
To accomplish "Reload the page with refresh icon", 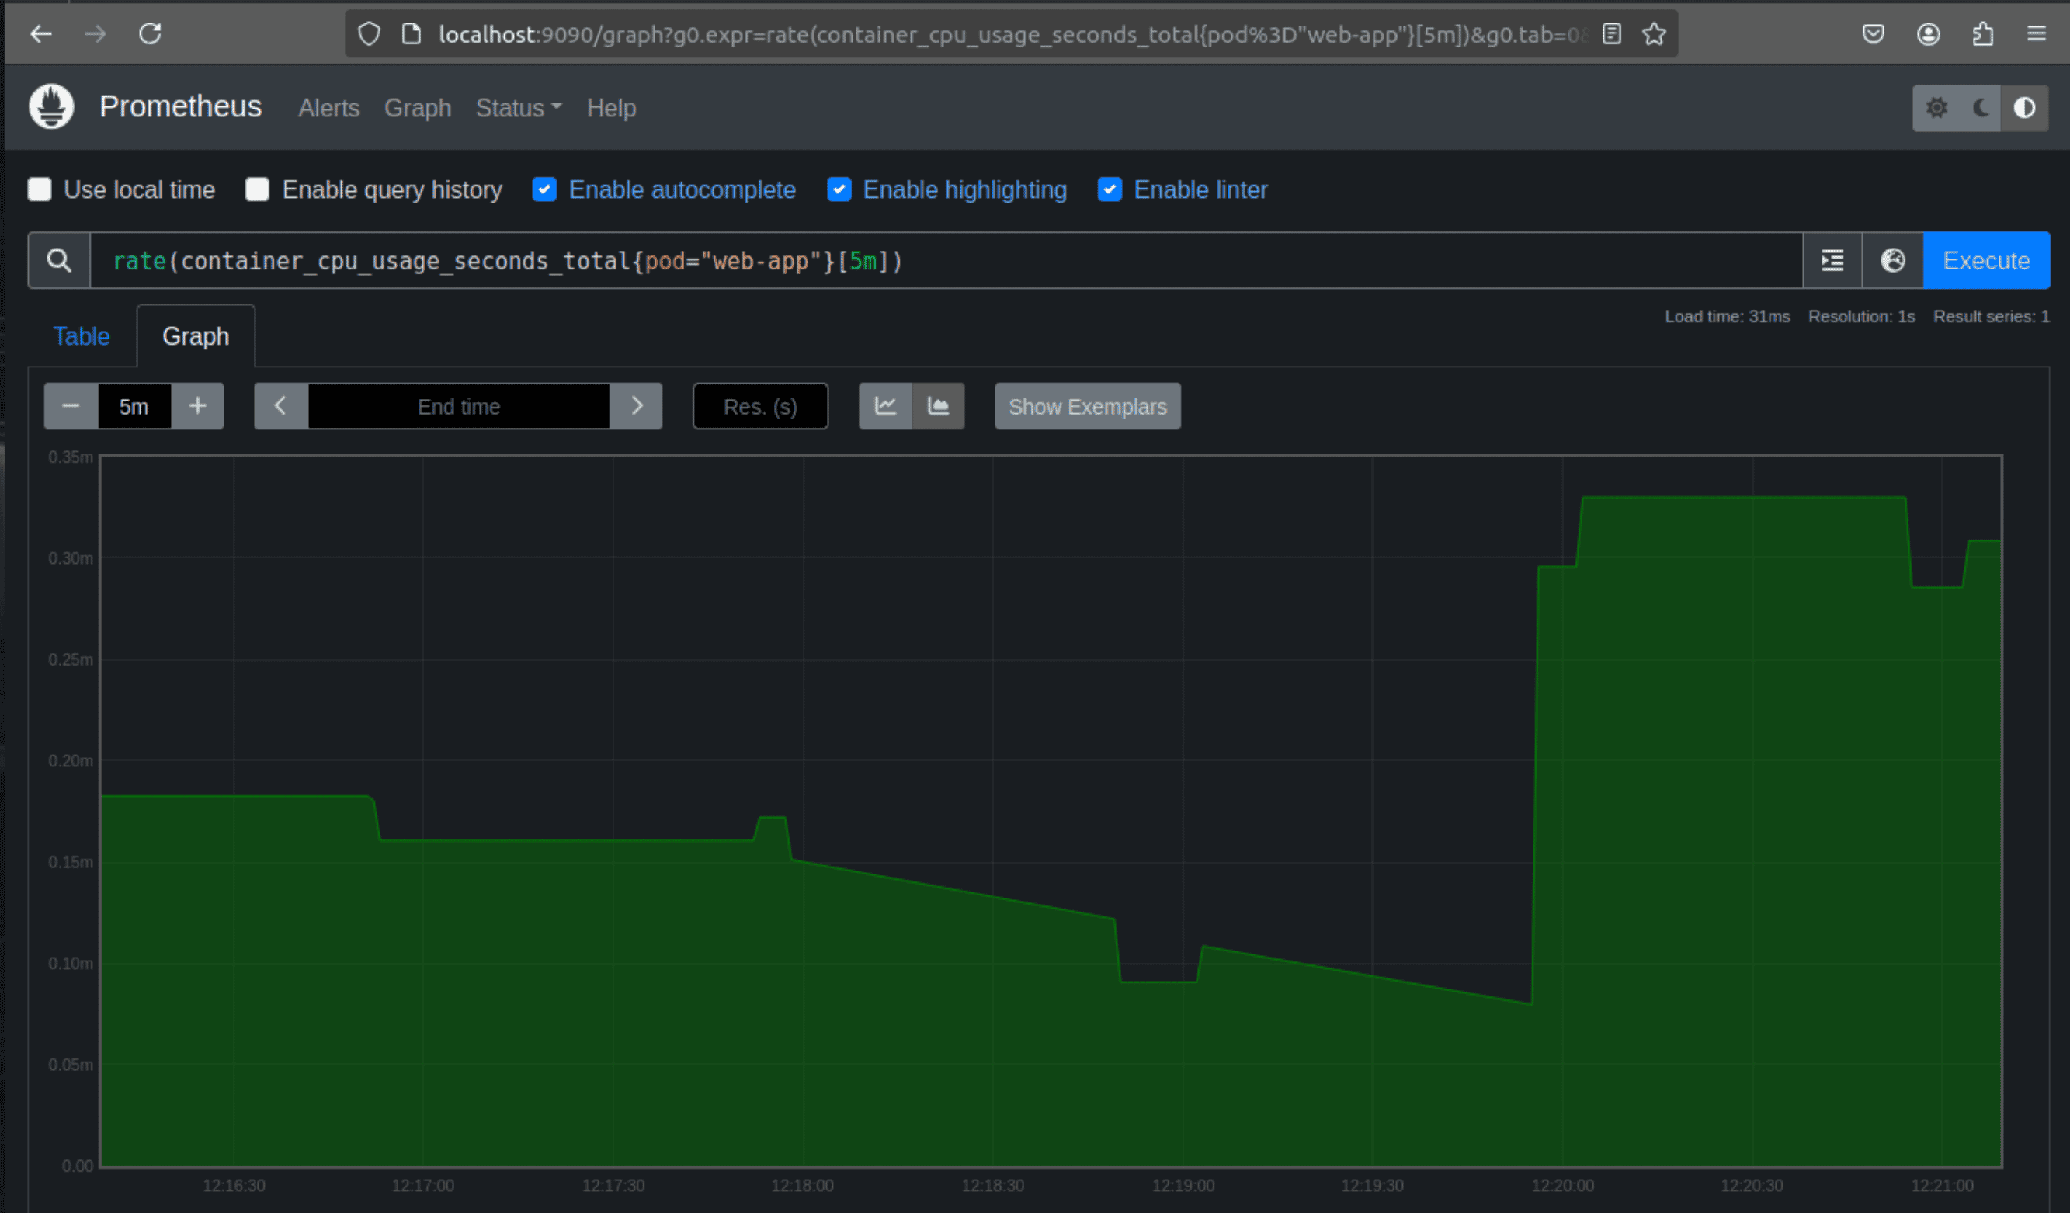I will click(x=151, y=33).
